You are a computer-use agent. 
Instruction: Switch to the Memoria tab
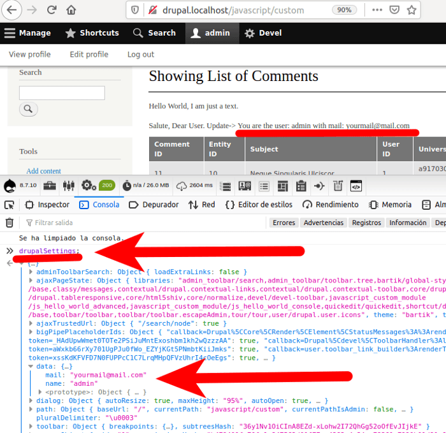click(390, 205)
